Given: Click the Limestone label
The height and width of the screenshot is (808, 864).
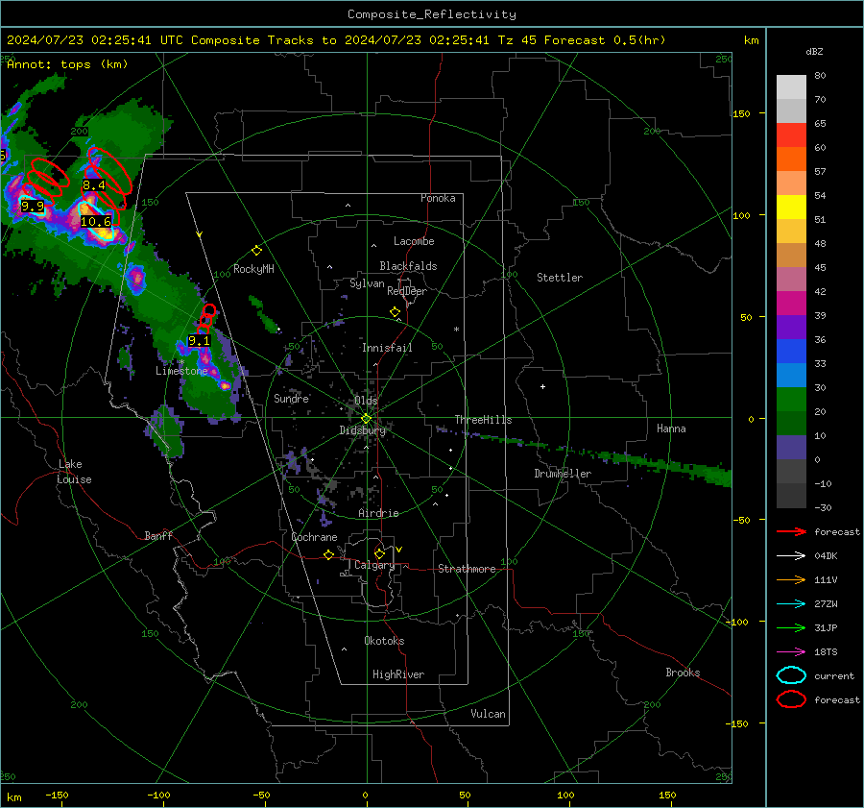Looking at the screenshot, I should 181,371.
